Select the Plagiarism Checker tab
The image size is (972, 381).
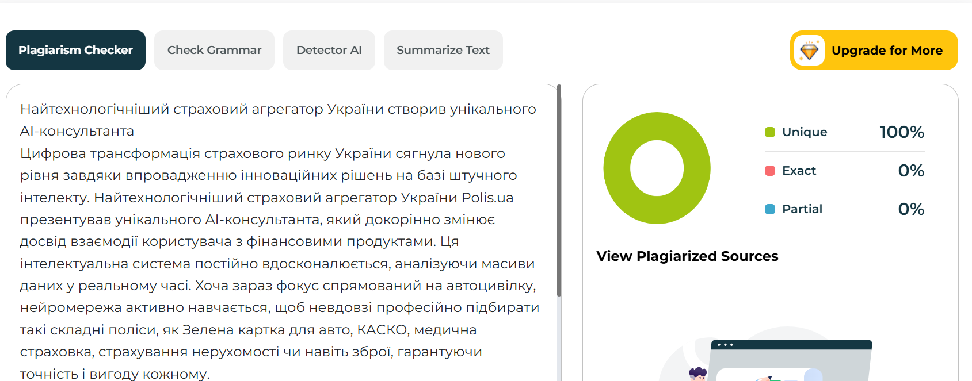tap(75, 50)
